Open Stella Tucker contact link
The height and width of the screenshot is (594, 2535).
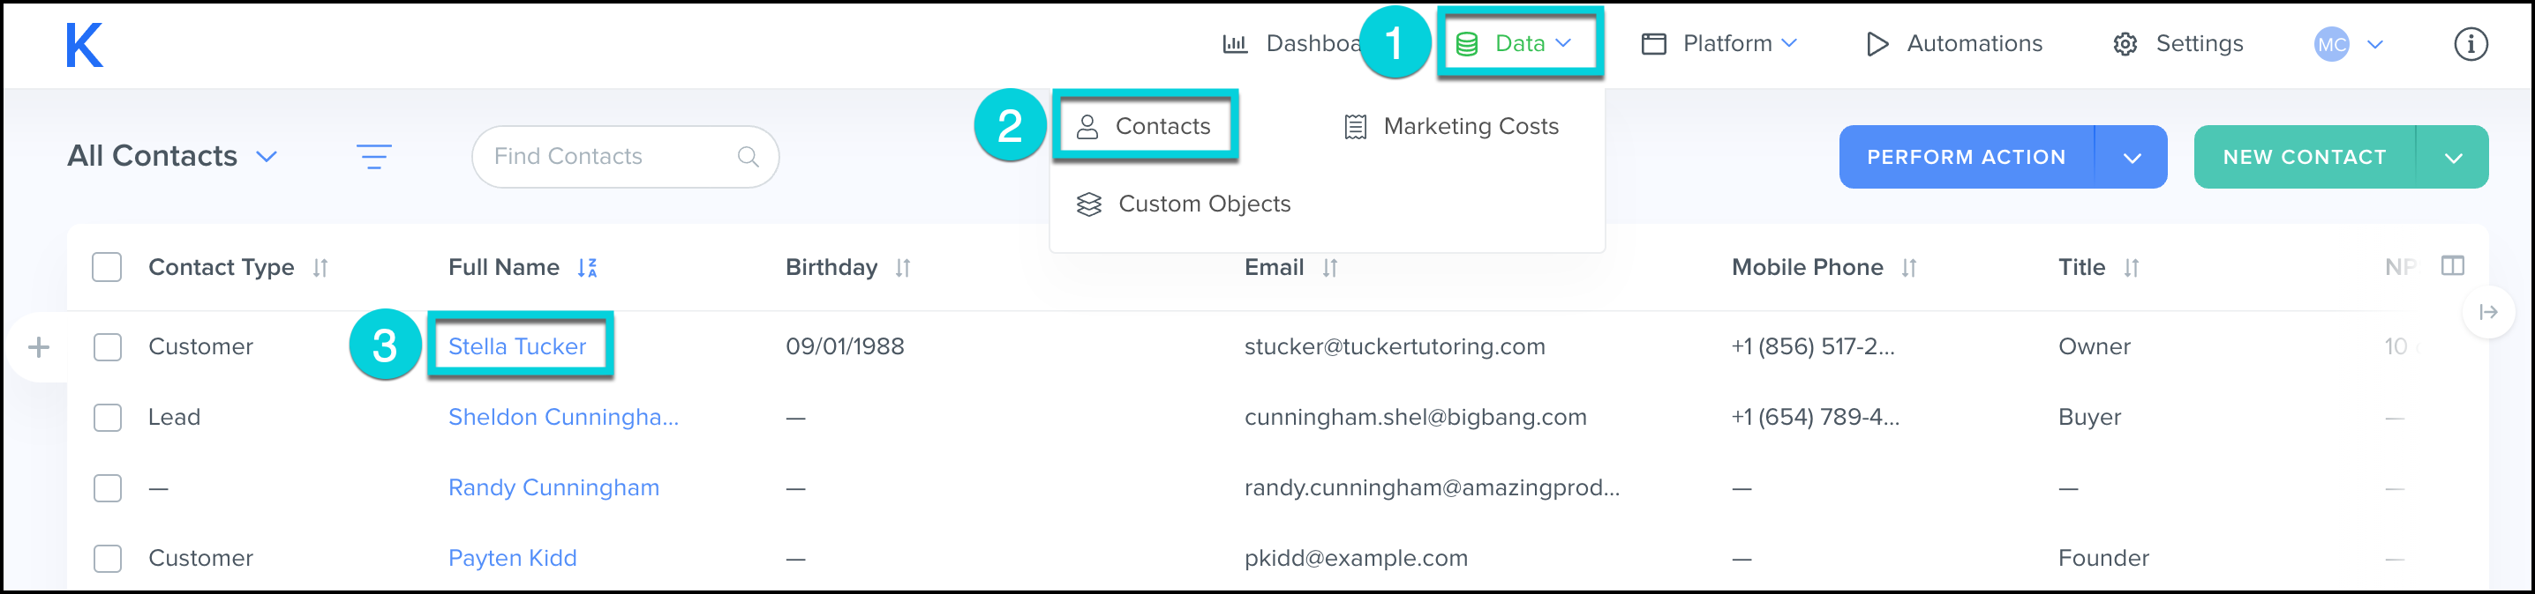click(516, 346)
